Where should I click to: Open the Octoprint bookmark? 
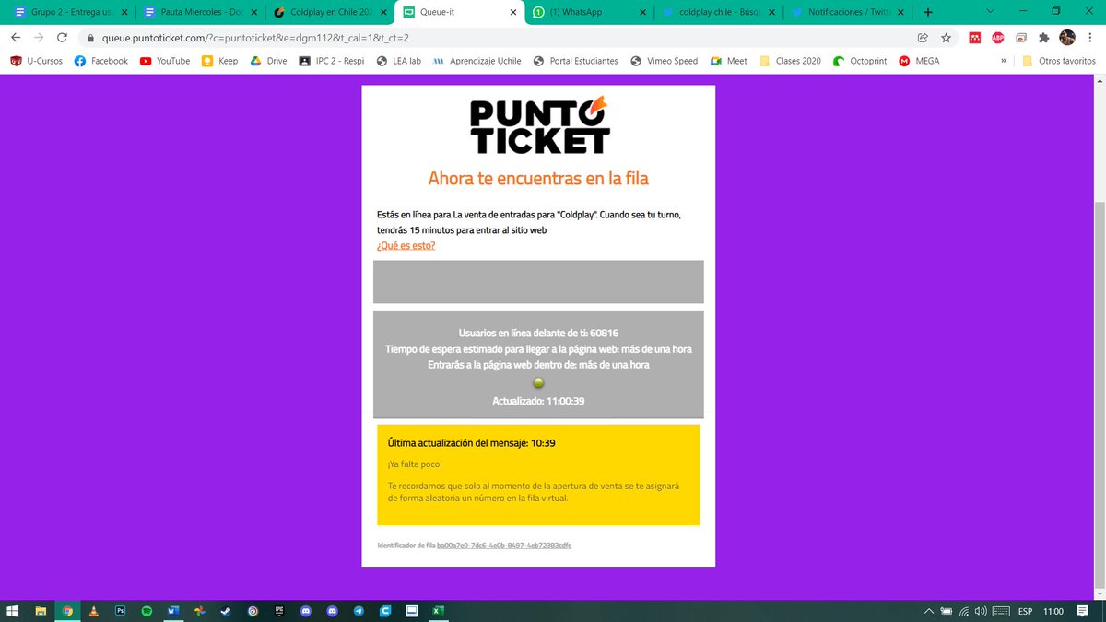[861, 61]
